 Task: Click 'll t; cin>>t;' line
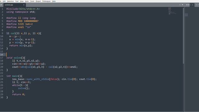click(21, 82)
